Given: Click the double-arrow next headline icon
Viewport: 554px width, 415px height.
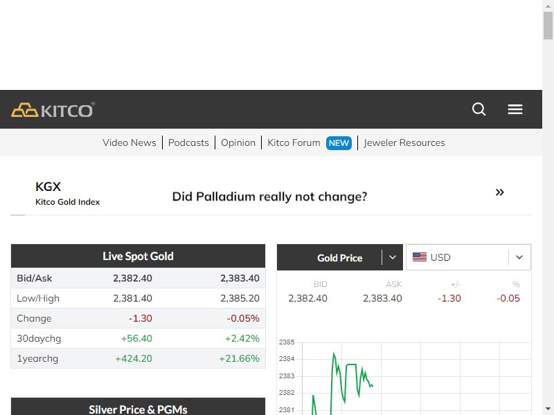Looking at the screenshot, I should [x=499, y=192].
